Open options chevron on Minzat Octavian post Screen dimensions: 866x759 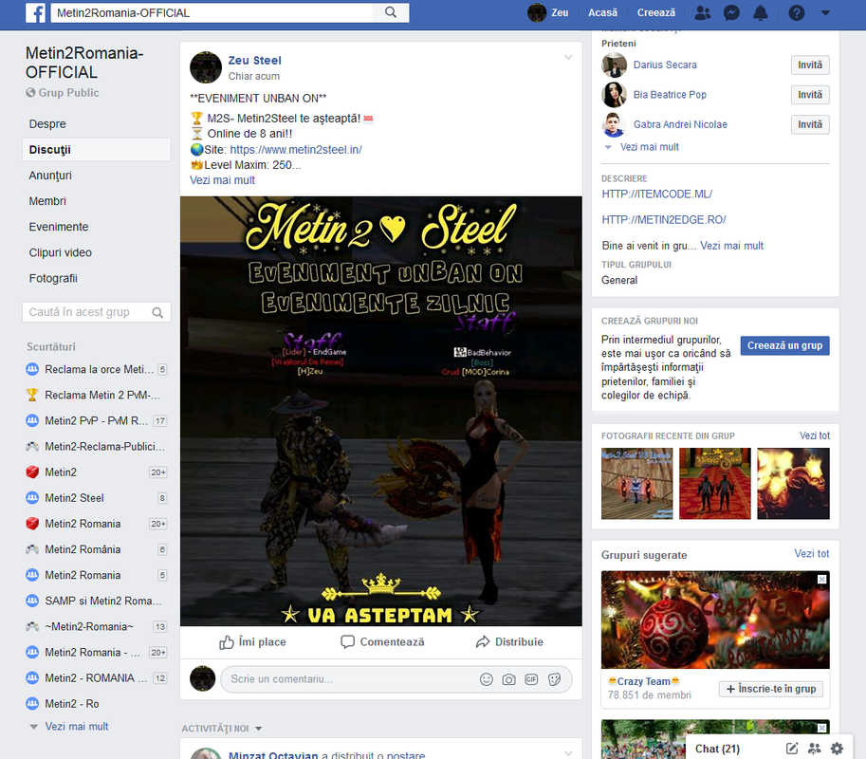568,753
